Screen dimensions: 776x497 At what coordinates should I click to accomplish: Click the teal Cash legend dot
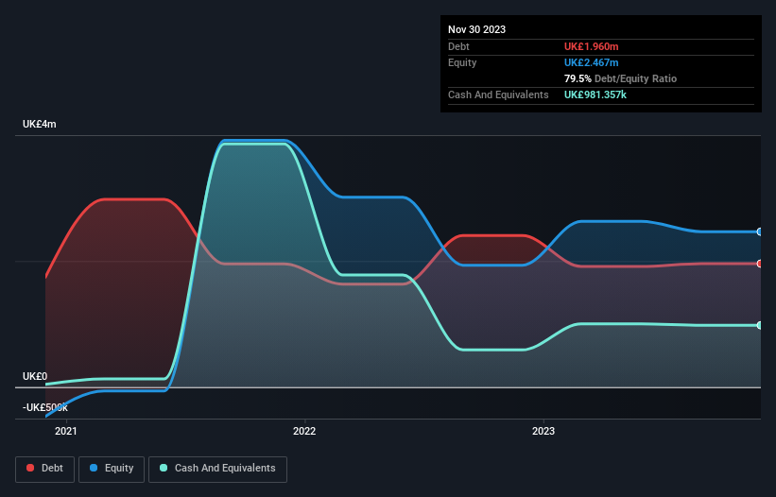[164, 468]
